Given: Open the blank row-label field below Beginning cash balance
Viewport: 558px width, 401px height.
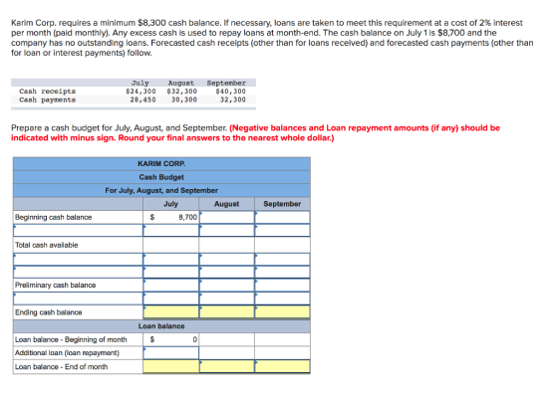Looking at the screenshot, I should click(x=78, y=231).
